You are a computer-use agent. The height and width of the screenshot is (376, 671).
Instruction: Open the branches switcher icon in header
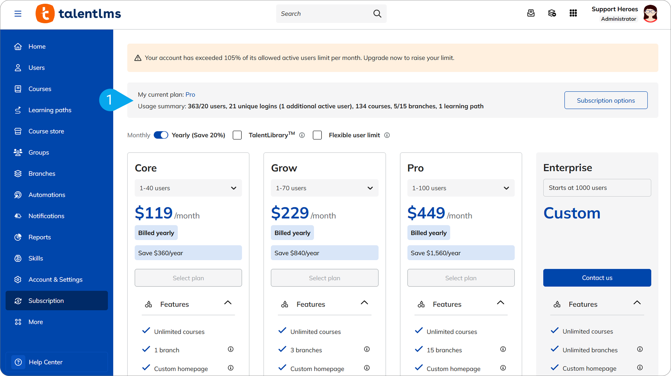coord(552,13)
